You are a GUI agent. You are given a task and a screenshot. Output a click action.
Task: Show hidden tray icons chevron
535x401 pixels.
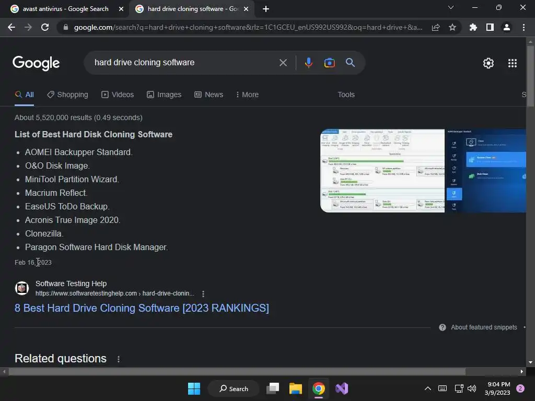(x=427, y=388)
